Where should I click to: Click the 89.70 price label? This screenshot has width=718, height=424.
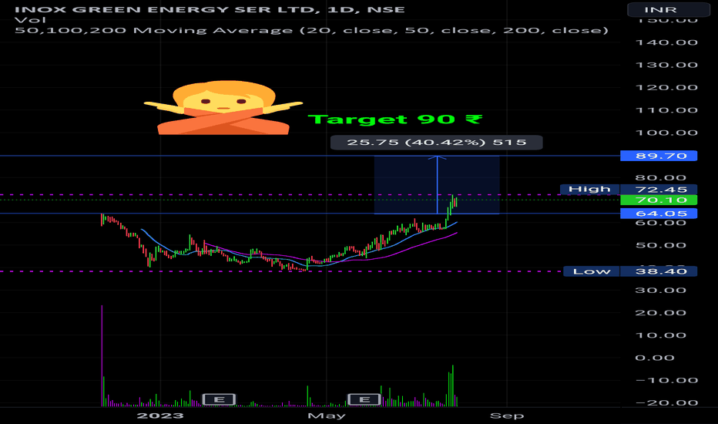click(659, 156)
